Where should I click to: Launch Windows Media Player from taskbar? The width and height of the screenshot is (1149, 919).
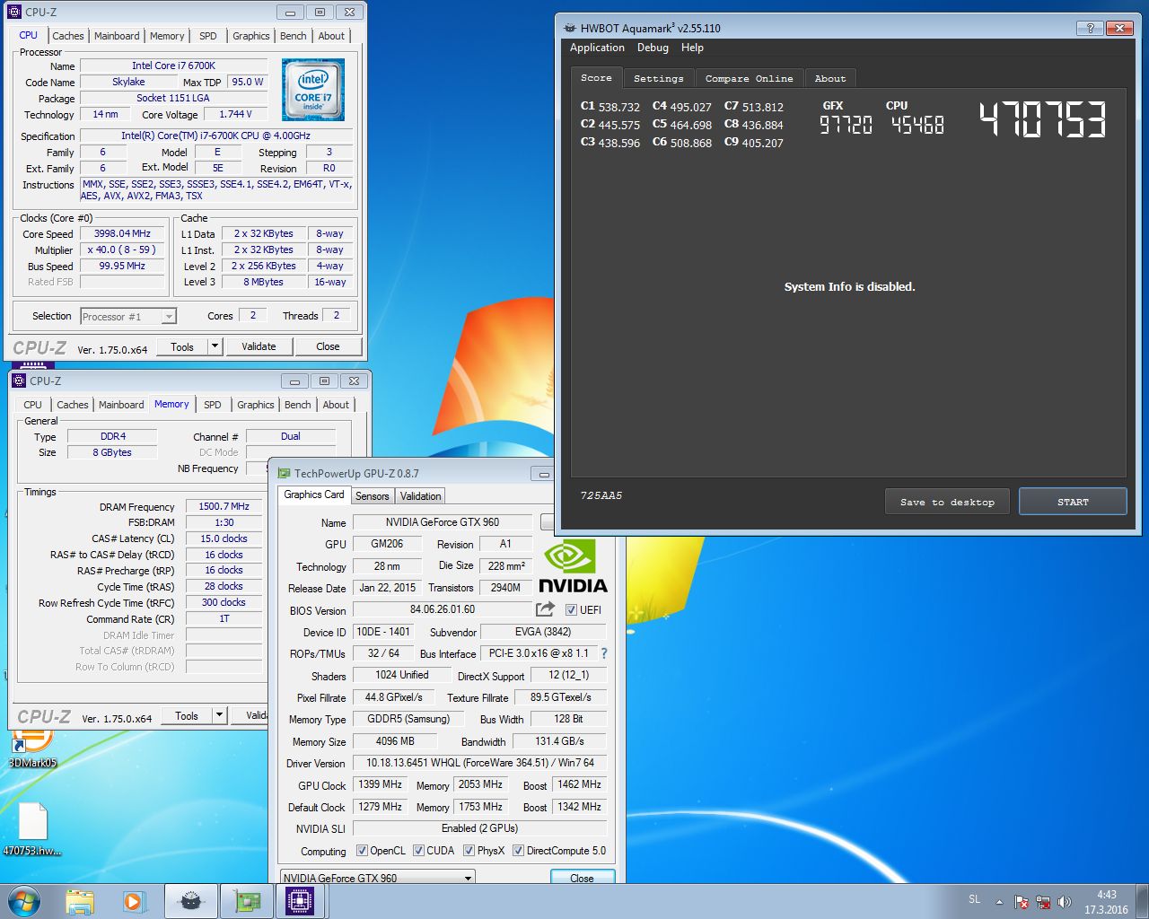click(x=134, y=901)
